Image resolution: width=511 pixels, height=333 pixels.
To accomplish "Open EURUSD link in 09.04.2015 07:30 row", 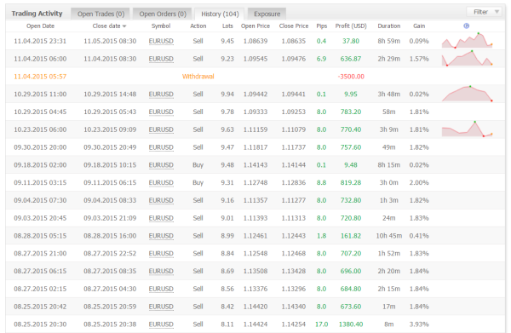I will (x=161, y=200).
